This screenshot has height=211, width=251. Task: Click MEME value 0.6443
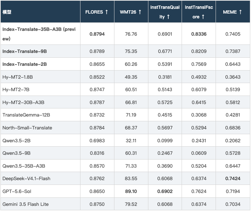pos(233,64)
